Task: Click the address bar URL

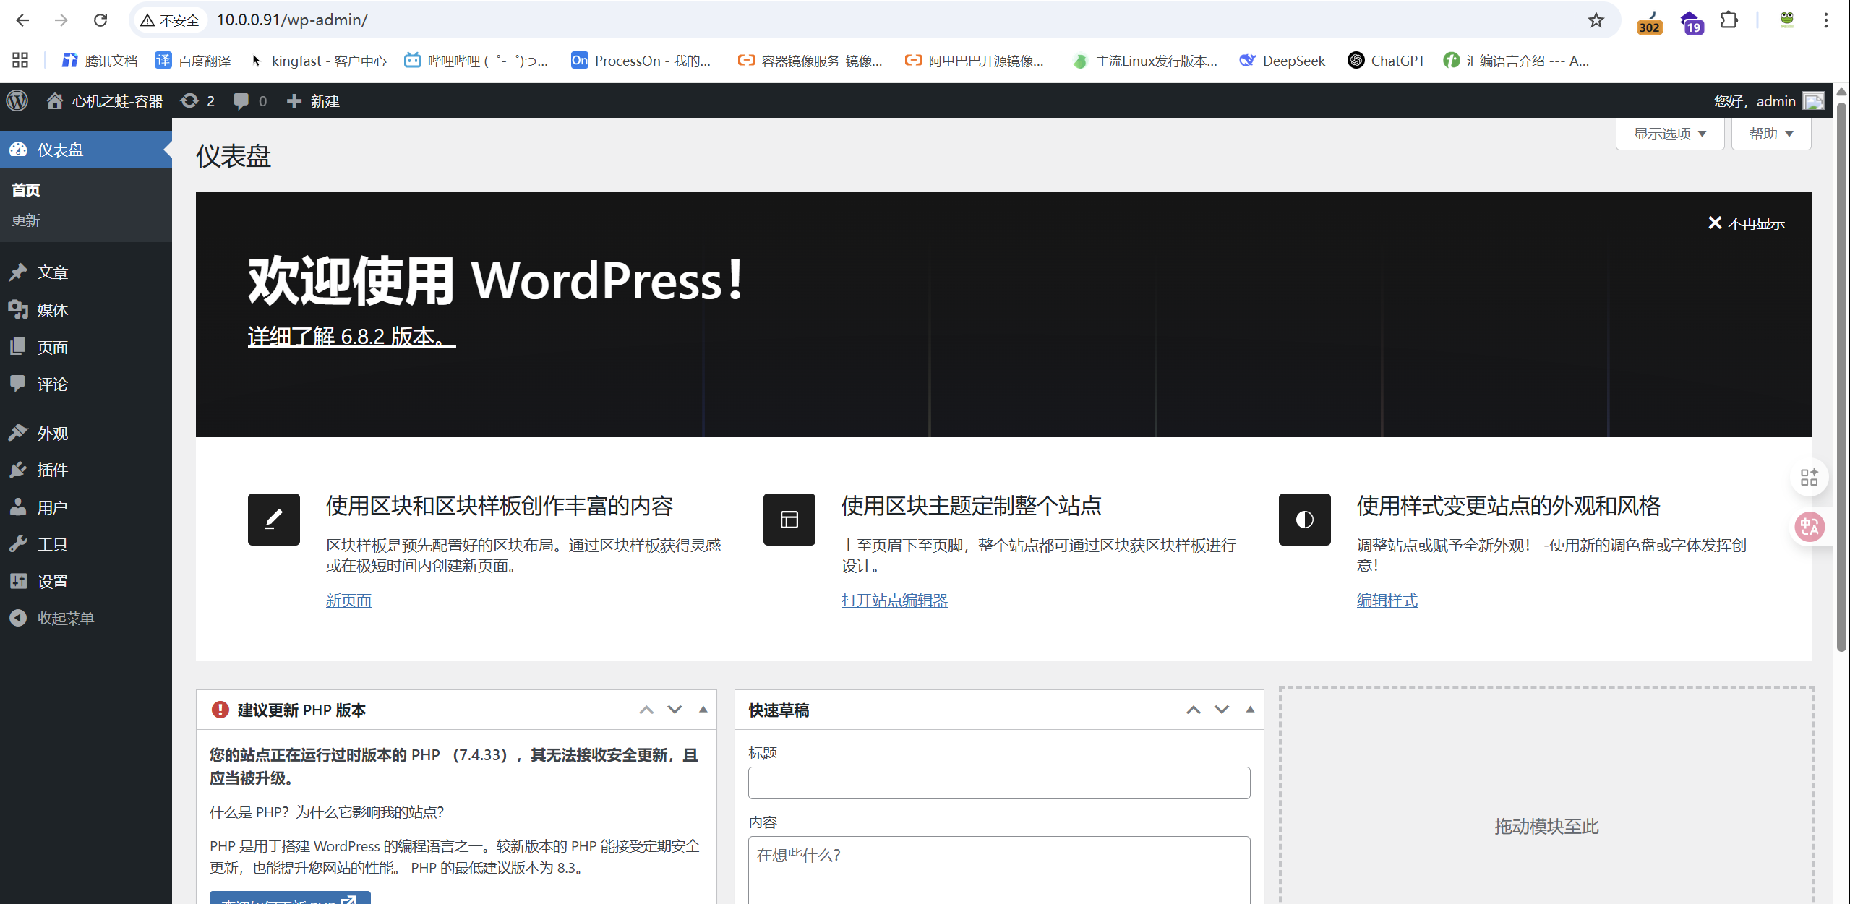Action: (x=292, y=20)
